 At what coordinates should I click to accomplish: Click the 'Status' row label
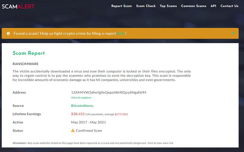[18, 131]
